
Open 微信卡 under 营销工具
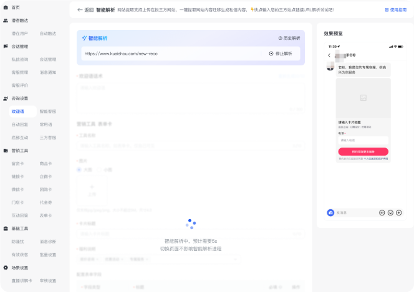tap(17, 189)
